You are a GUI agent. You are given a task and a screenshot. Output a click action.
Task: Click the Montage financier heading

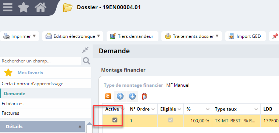click(x=123, y=70)
